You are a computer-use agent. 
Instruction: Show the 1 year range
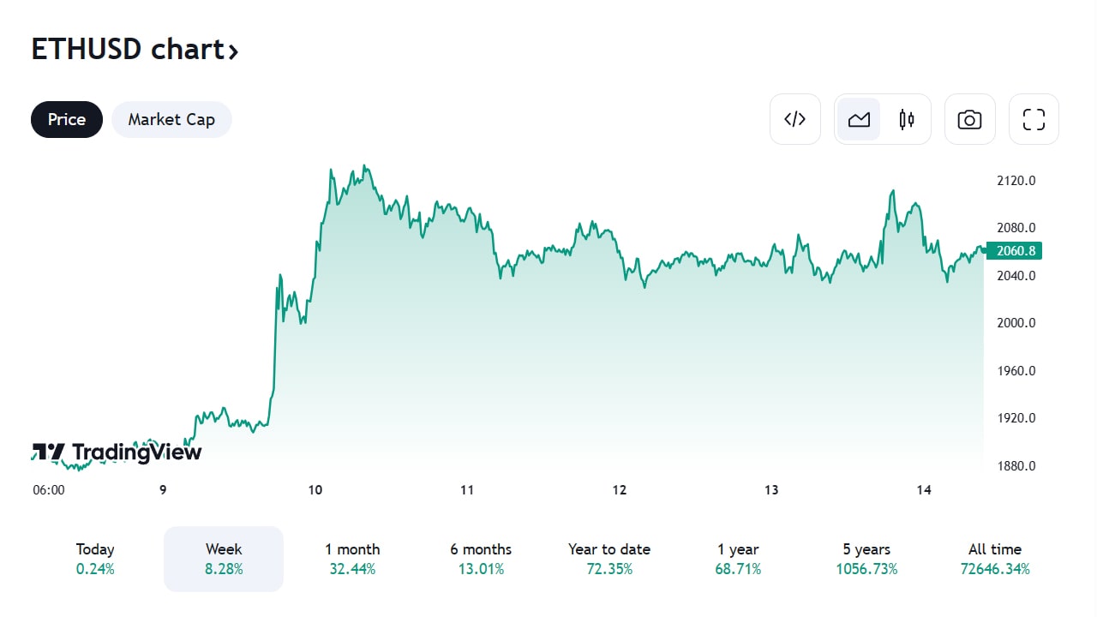coord(738,559)
